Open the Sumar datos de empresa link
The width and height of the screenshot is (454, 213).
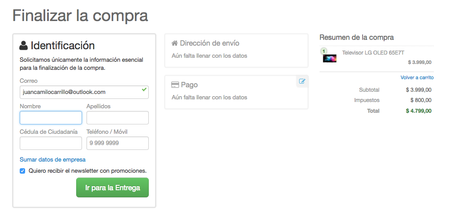(52, 159)
